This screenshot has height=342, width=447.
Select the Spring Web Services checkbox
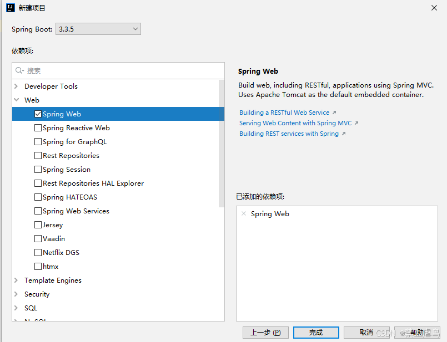tap(38, 211)
